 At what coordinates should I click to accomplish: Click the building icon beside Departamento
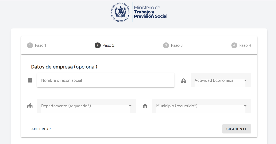pos(30,106)
